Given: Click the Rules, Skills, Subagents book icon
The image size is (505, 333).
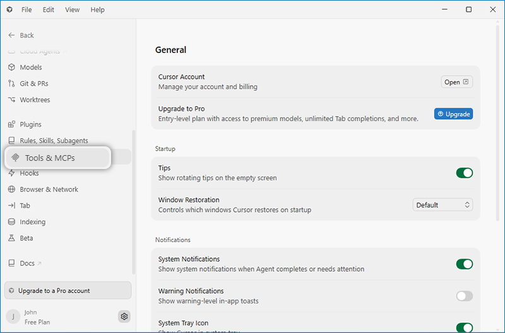Looking at the screenshot, I should (11, 140).
